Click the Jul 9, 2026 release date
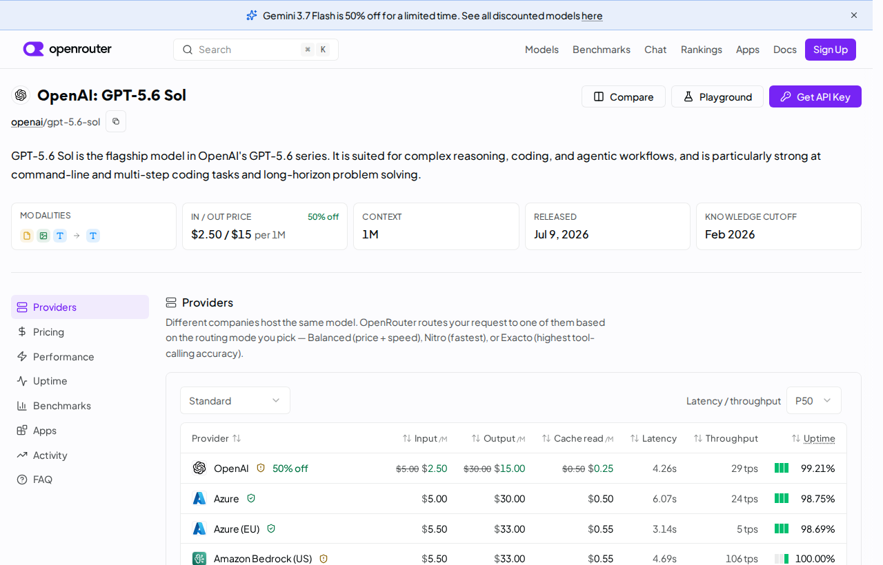883x565 pixels. [562, 234]
